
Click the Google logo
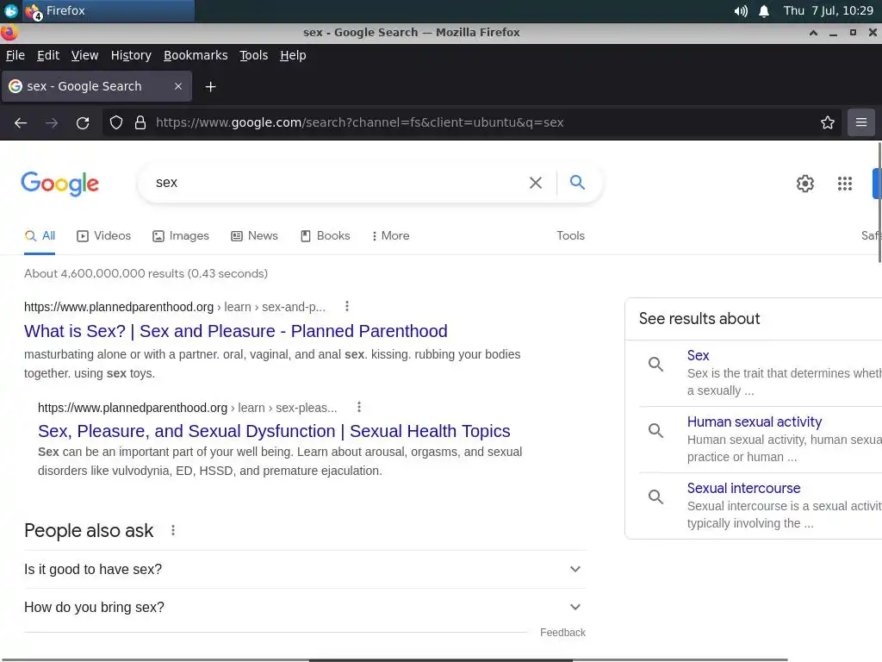(x=59, y=184)
